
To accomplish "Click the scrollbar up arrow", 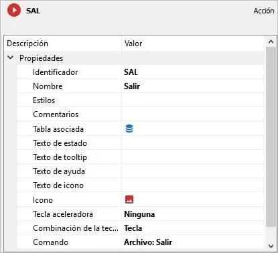I will [x=271, y=41].
